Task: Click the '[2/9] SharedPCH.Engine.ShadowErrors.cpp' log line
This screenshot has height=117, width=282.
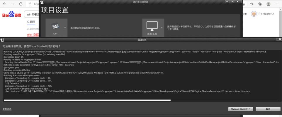Action: 26,89
